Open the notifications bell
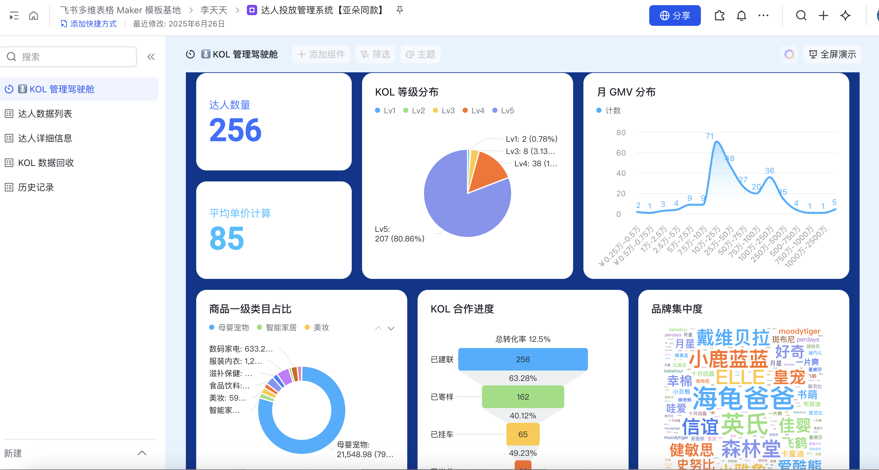Image resolution: width=879 pixels, height=470 pixels. 741,16
